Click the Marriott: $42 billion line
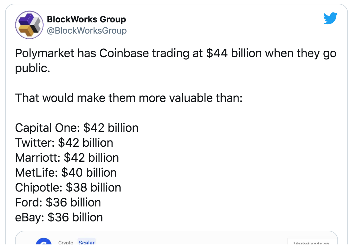 coord(67,158)
